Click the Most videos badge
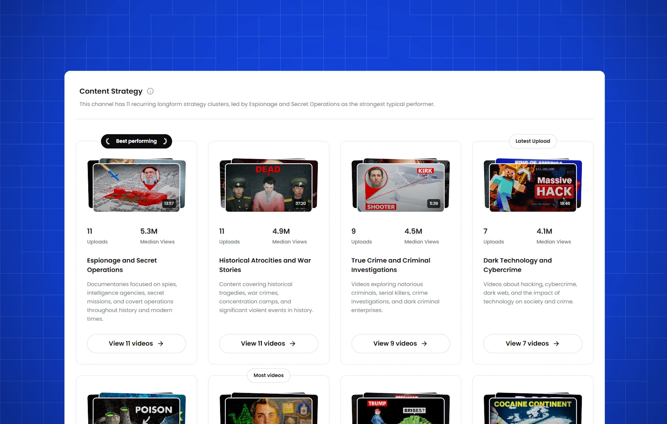 [268, 375]
